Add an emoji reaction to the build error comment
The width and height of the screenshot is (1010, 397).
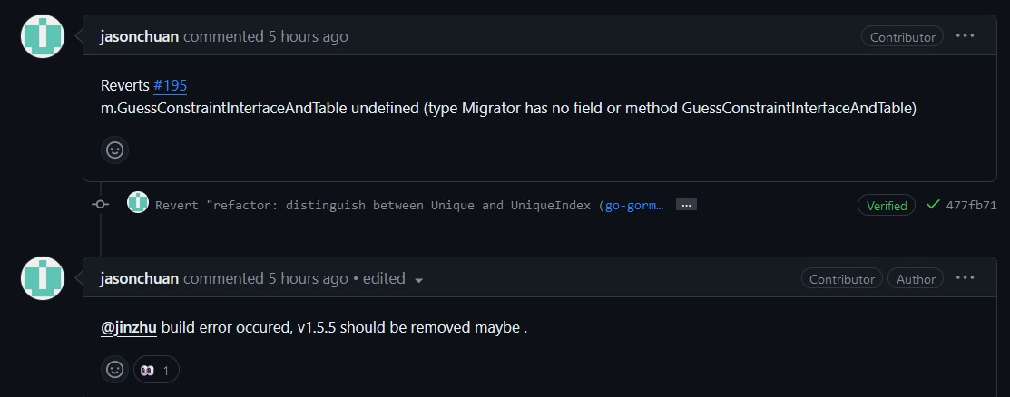pyautogui.click(x=114, y=370)
